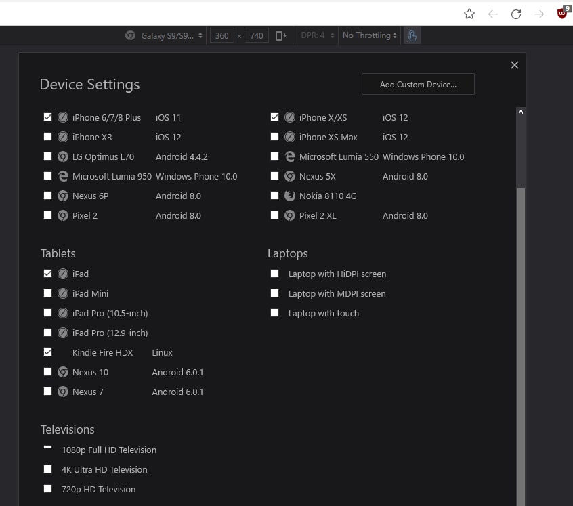Click Edge icon next to Microsoft Lumia 950

click(x=63, y=177)
